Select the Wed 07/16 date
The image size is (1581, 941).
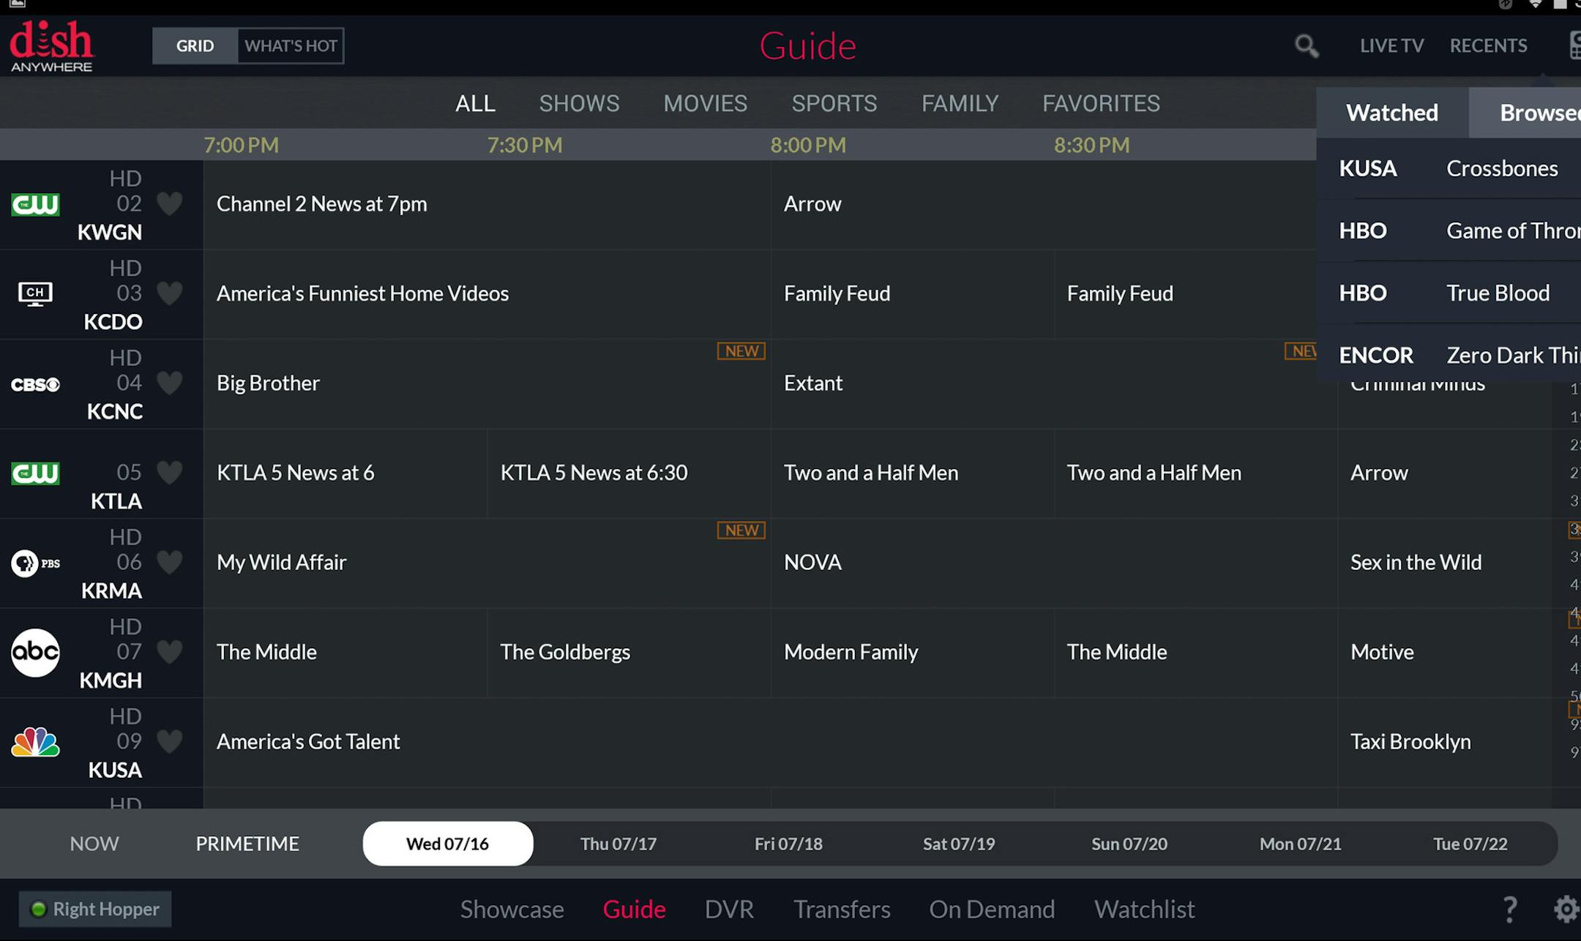[448, 844]
